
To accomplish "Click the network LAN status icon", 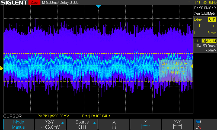I will [199, 126].
